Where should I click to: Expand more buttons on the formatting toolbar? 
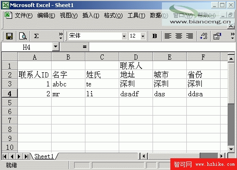click(232, 36)
